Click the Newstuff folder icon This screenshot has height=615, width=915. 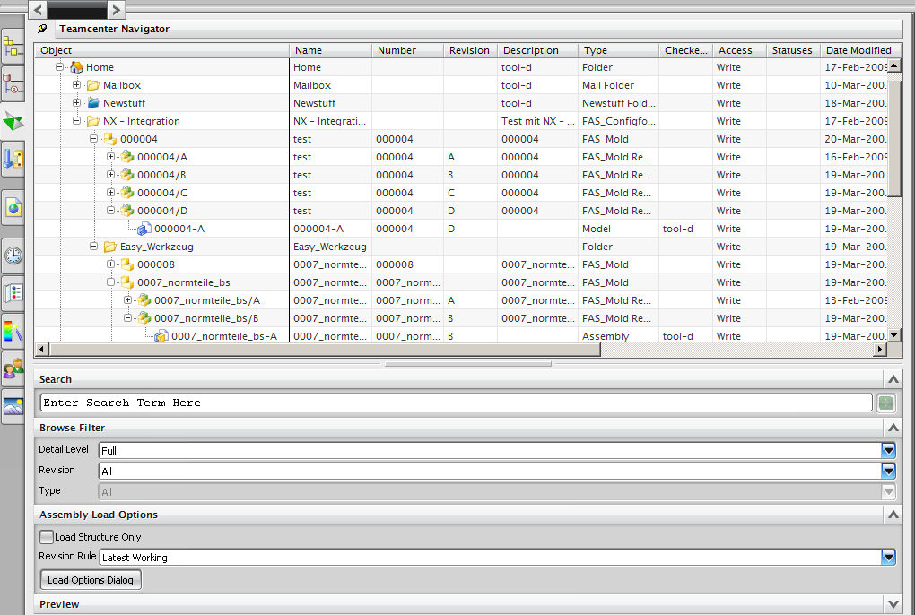point(93,103)
